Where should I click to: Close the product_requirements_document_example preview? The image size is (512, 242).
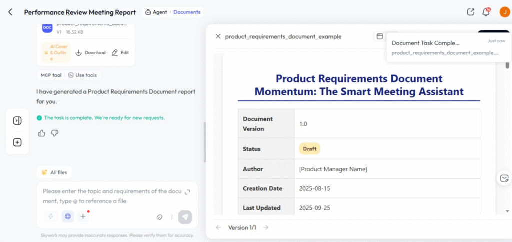tap(218, 36)
